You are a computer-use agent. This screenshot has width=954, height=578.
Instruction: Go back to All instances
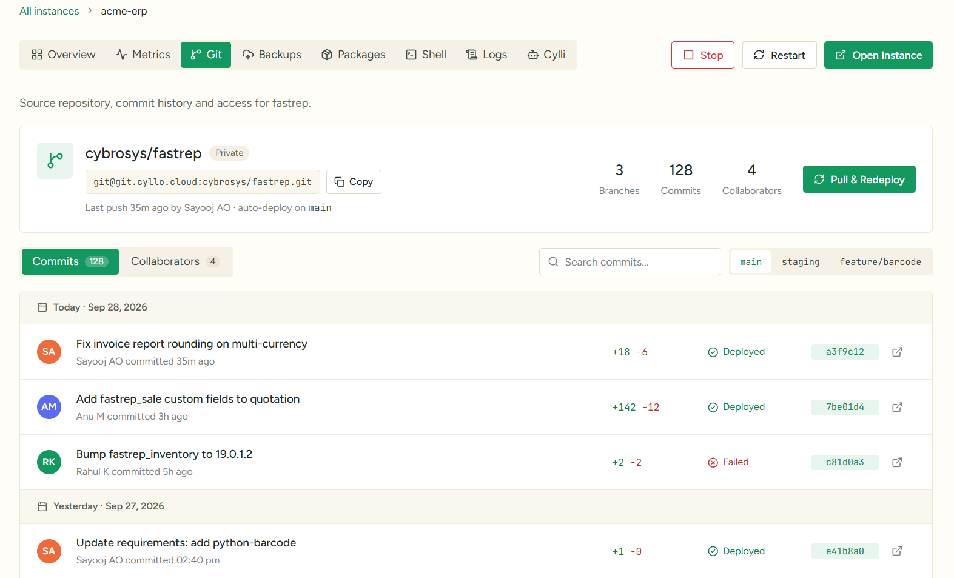tap(49, 11)
